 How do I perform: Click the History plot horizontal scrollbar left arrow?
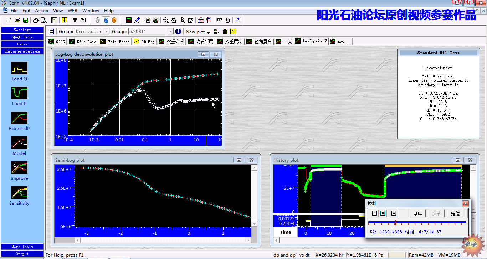[276, 241]
